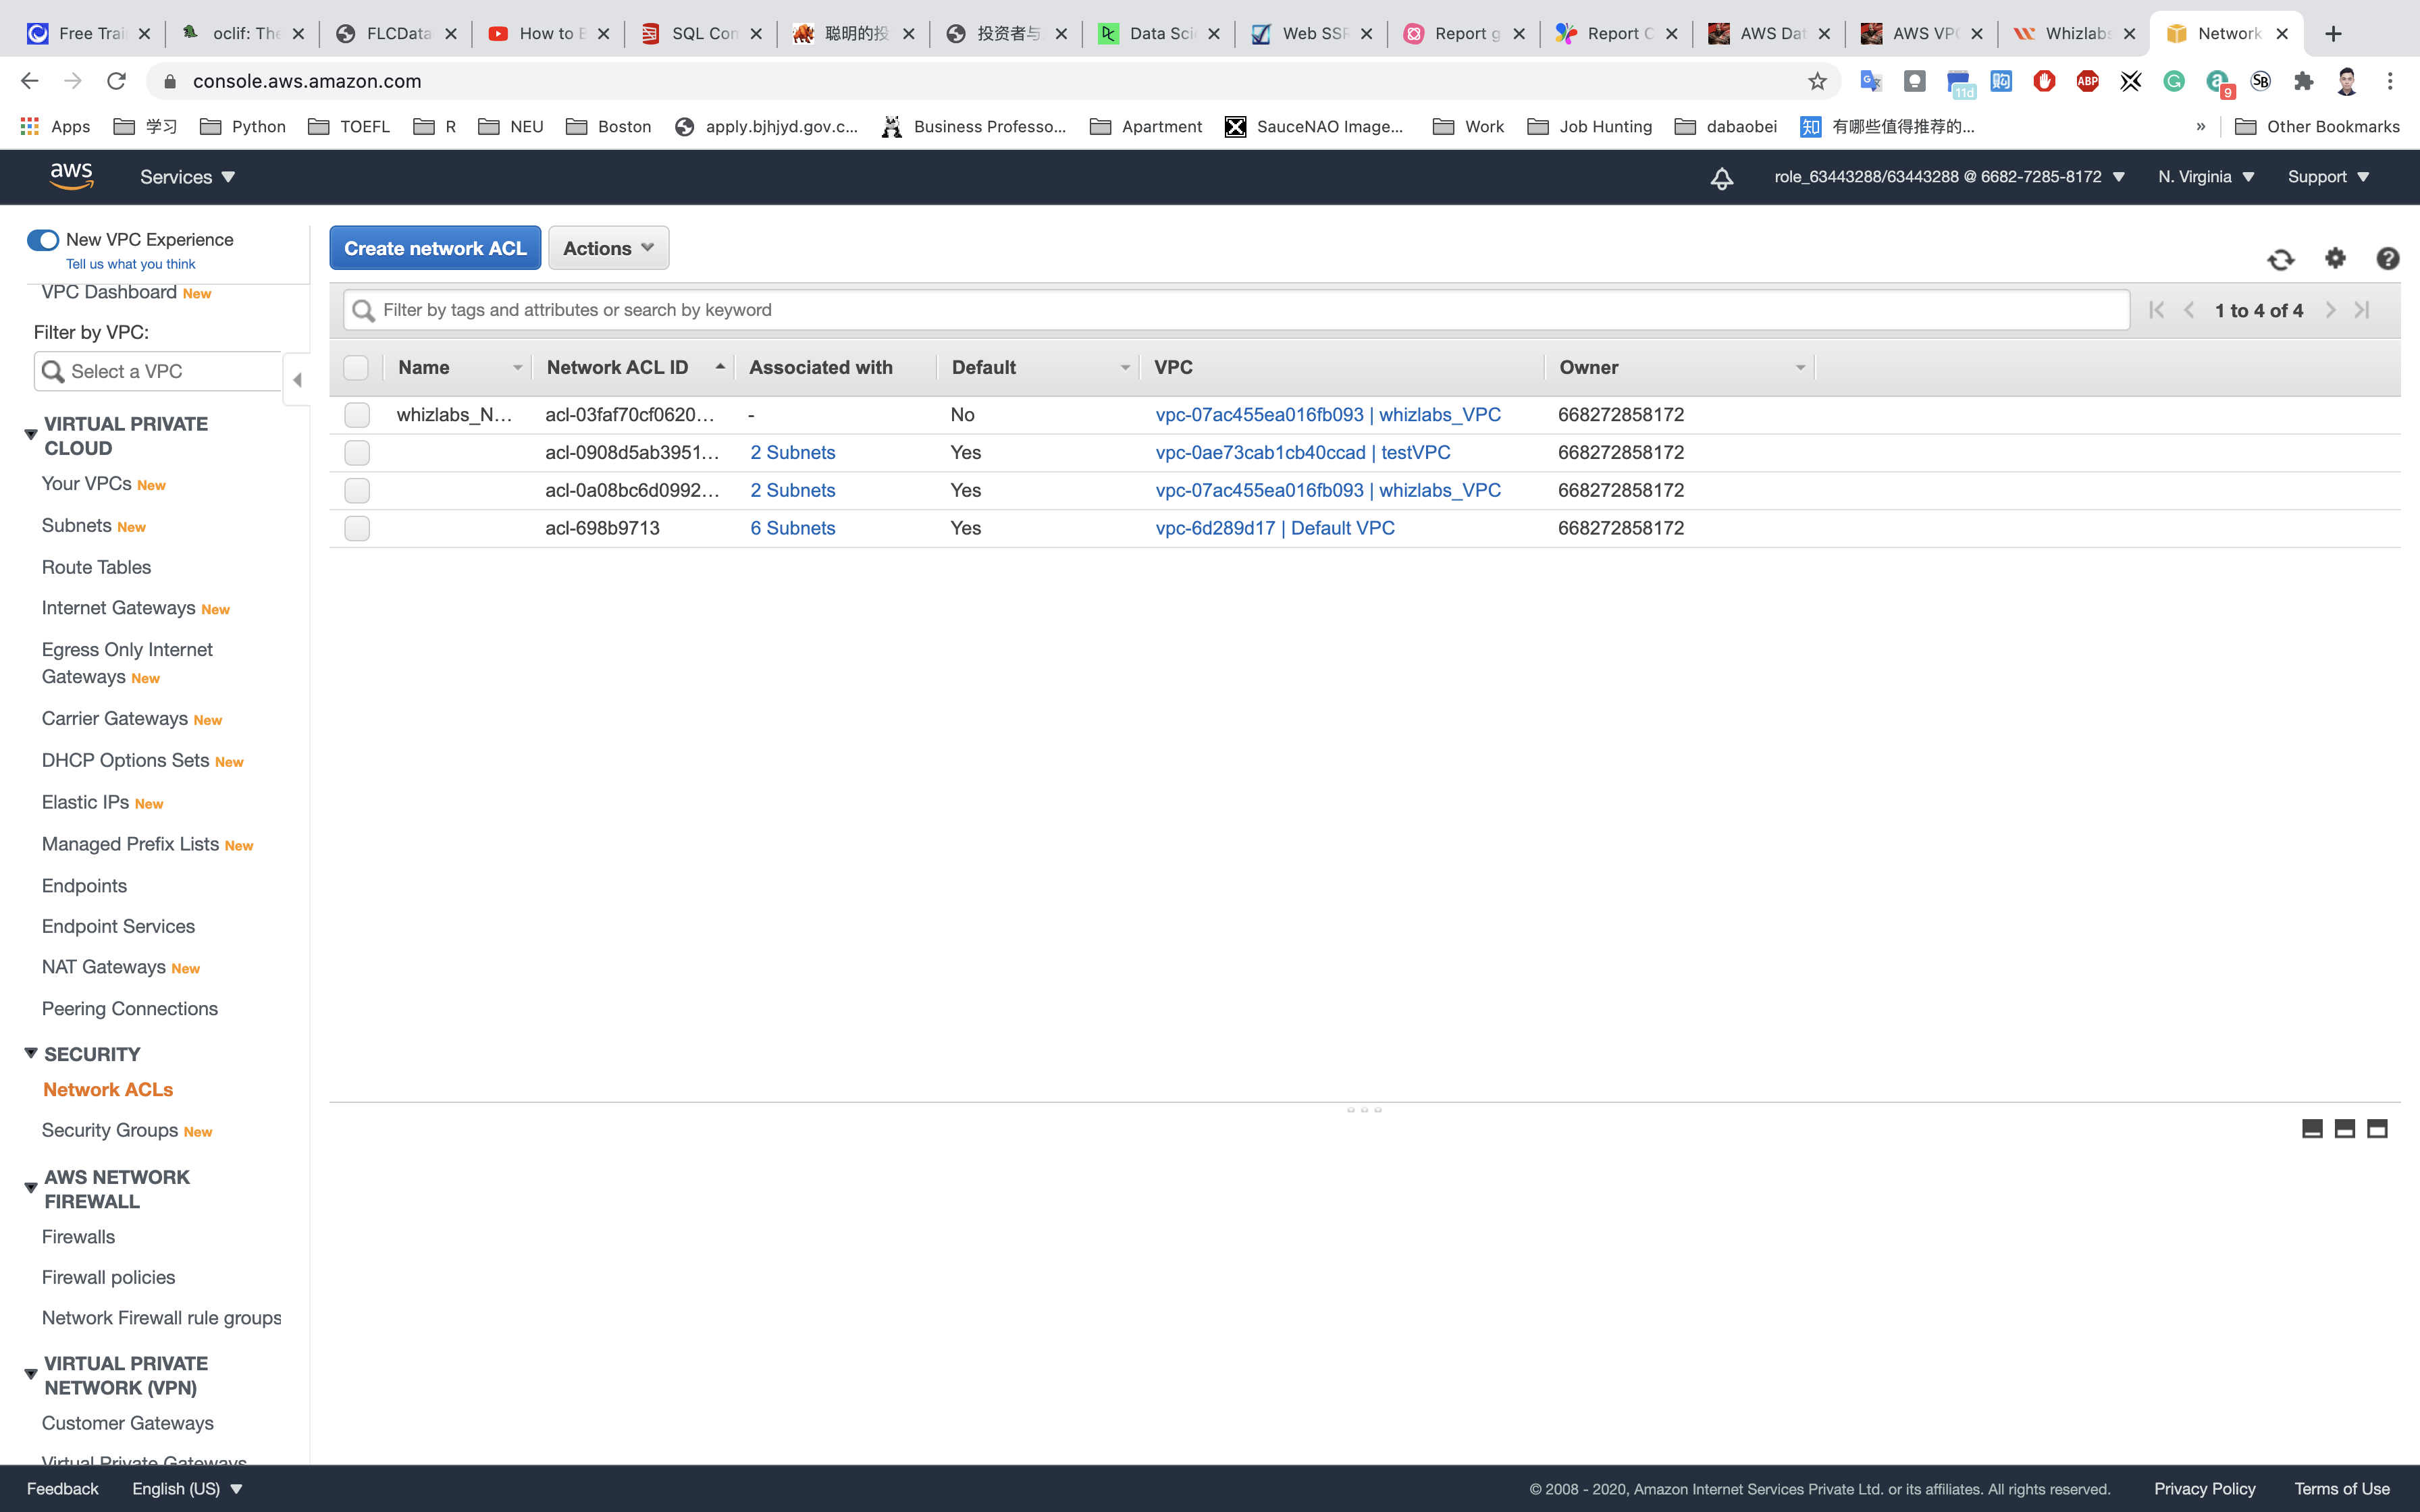
Task: Tick the acl-698b9713 row checkbox
Action: [357, 528]
